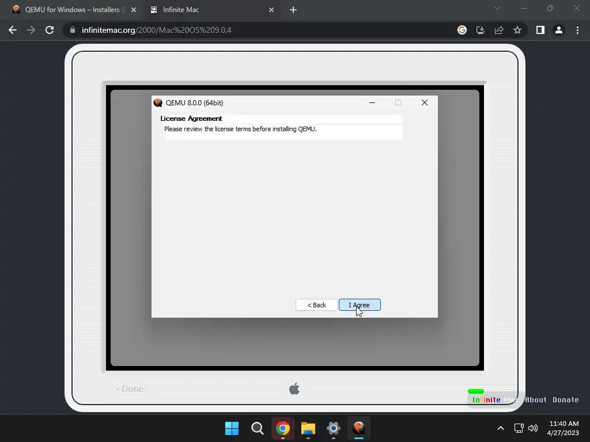Open the Infinite Mac link
This screenshot has width=590, height=442.
click(495, 400)
